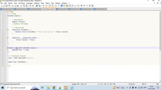Open Chrome from the taskbar
Screen dimensions: 161x90
54,88
